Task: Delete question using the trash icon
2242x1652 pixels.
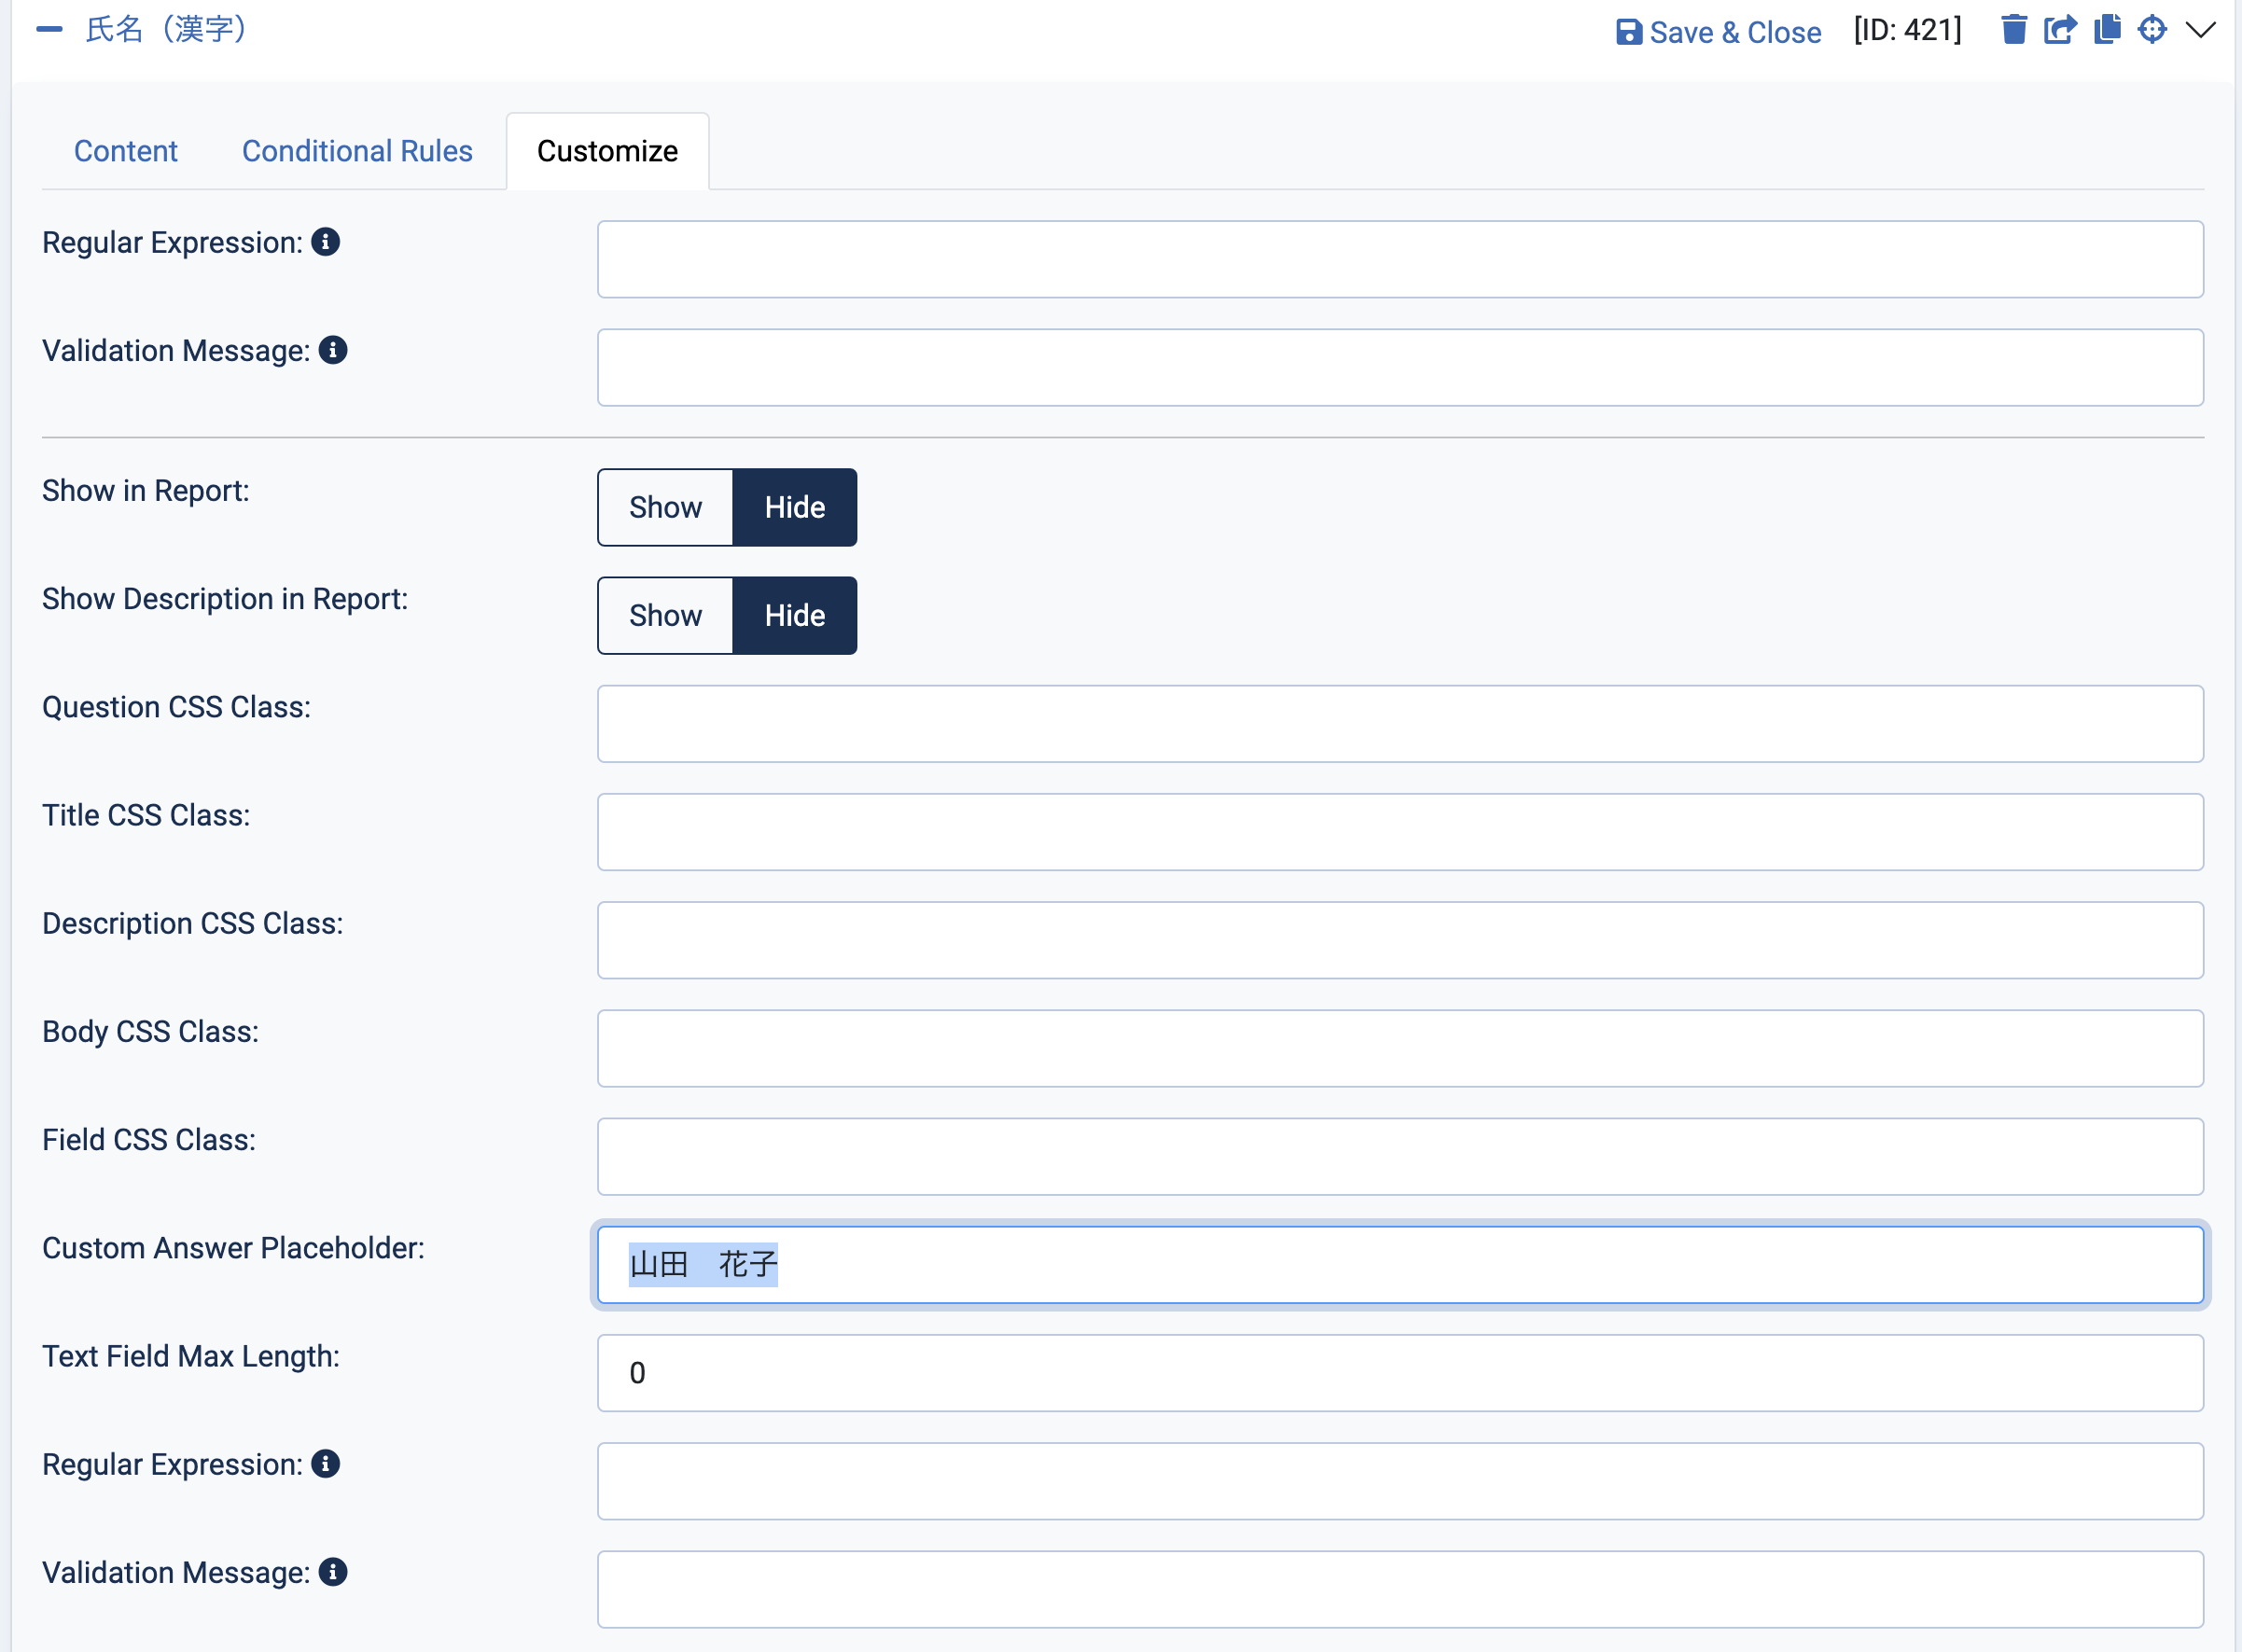Action: tap(2014, 30)
